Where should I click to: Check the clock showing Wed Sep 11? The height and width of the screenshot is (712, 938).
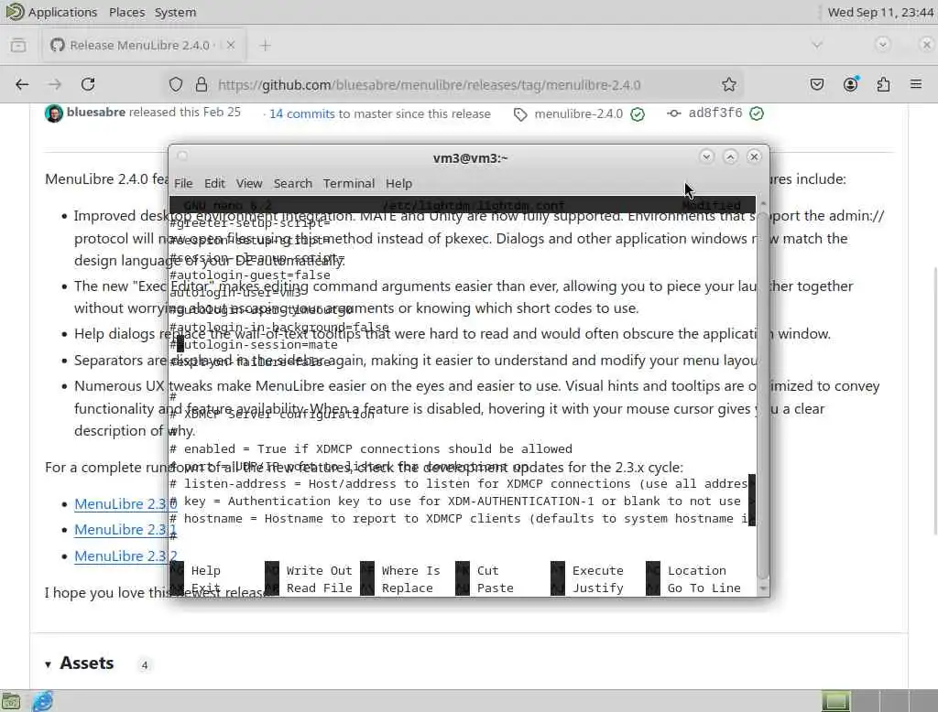point(880,12)
